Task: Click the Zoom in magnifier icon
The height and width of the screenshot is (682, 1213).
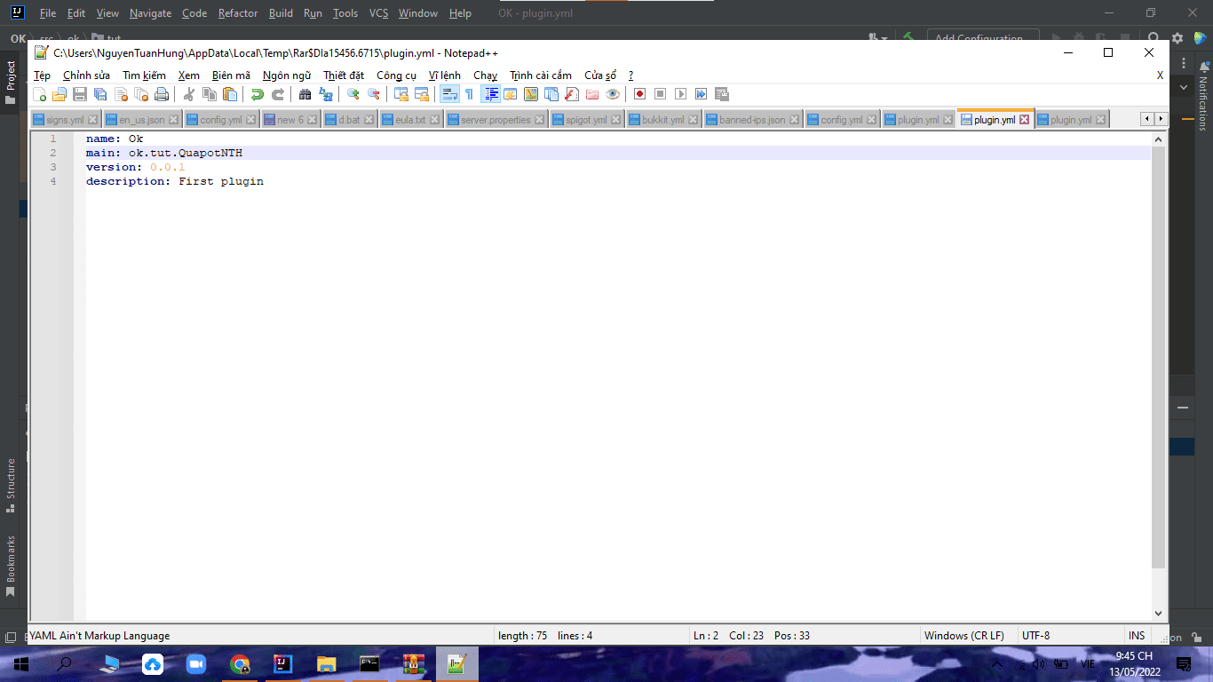Action: [x=353, y=94]
